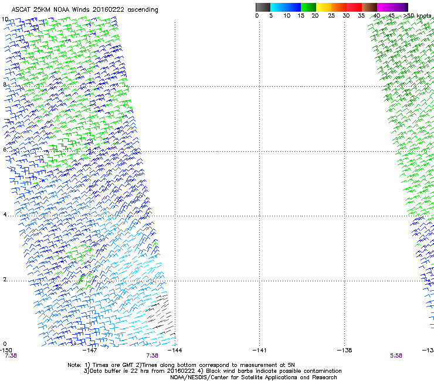Screen dimensions: 434x381
Task: Select the gray 0-5 knots legend swatch
Action: [263, 7]
